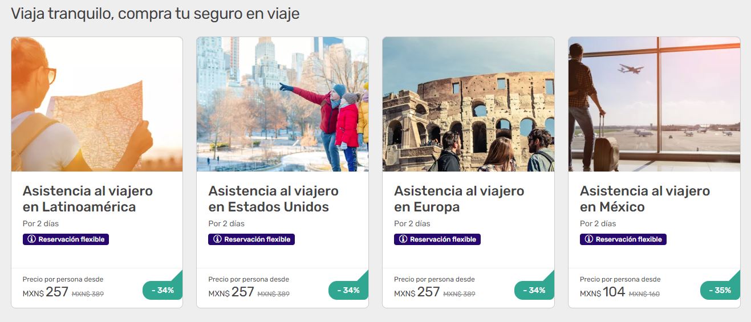
Task: Click the -34% discount tag on Europa card
Action: pos(534,290)
